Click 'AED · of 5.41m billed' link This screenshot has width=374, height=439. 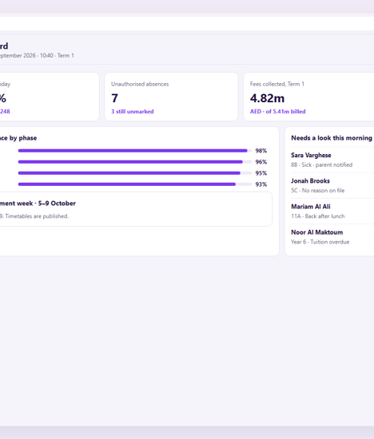tap(277, 112)
